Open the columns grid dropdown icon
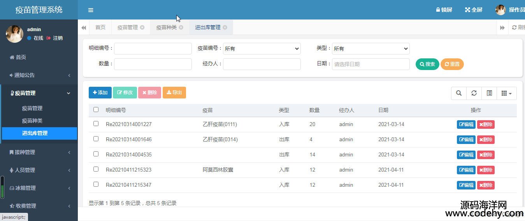This screenshot has height=221, width=525. click(507, 93)
